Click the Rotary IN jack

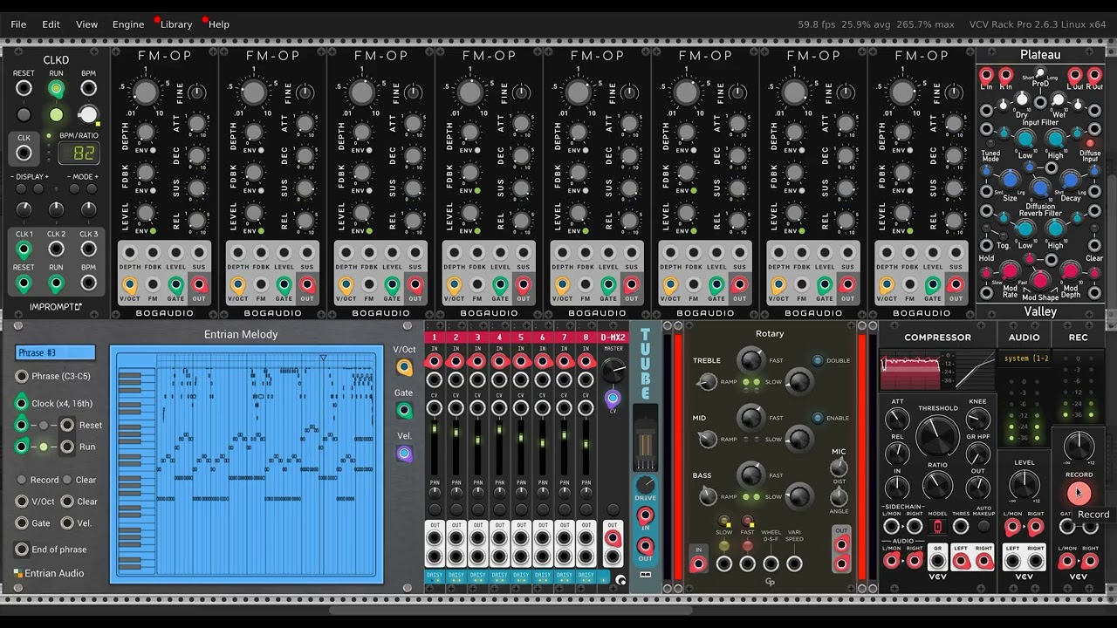click(x=698, y=564)
